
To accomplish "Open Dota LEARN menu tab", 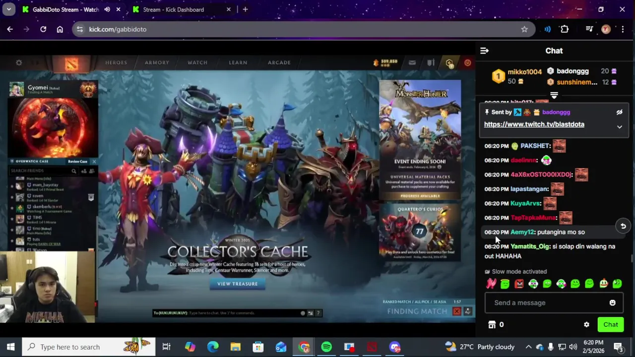I will tap(238, 62).
